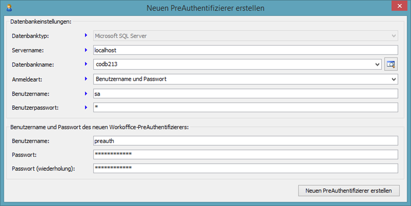The image size is (411, 206).
Task: Focus the Servername field with localhost
Action: pos(246,50)
